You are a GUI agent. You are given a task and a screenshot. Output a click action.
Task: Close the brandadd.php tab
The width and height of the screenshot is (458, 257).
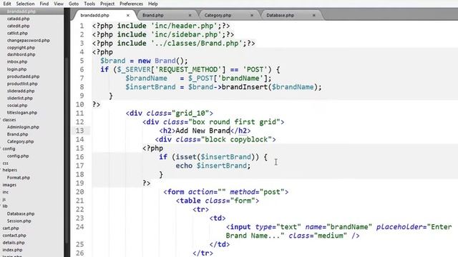[128, 15]
